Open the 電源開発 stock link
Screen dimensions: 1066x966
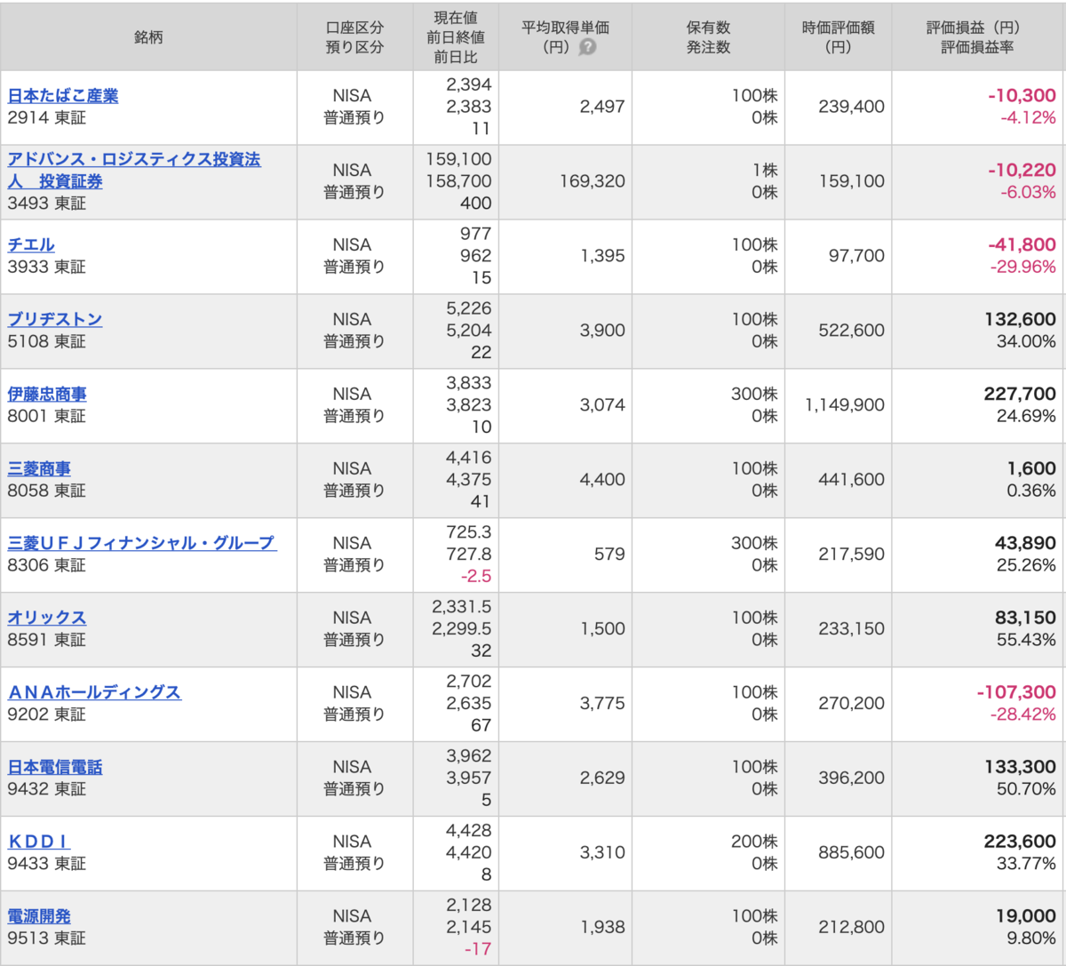pyautogui.click(x=39, y=916)
